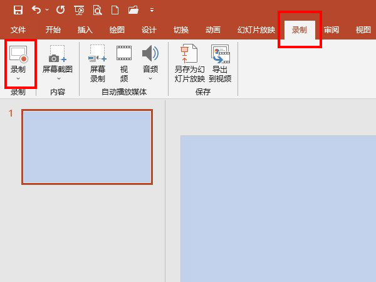The image size is (376, 282).
Task: Click the Print Preview magnifier icon
Action: coord(97,10)
